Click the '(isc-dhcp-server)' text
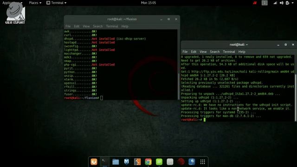Image resolution: width=297 pixels, height=167 pixels. (x=131, y=39)
